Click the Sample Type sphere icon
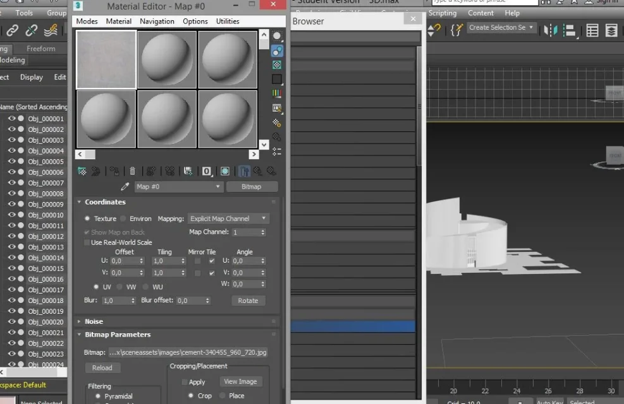Viewport: 624px width, 404px height. click(277, 36)
